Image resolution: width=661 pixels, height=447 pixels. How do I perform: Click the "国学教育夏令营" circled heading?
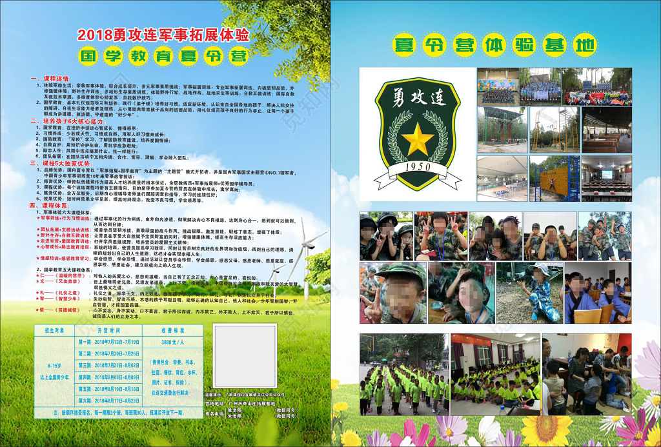click(163, 55)
